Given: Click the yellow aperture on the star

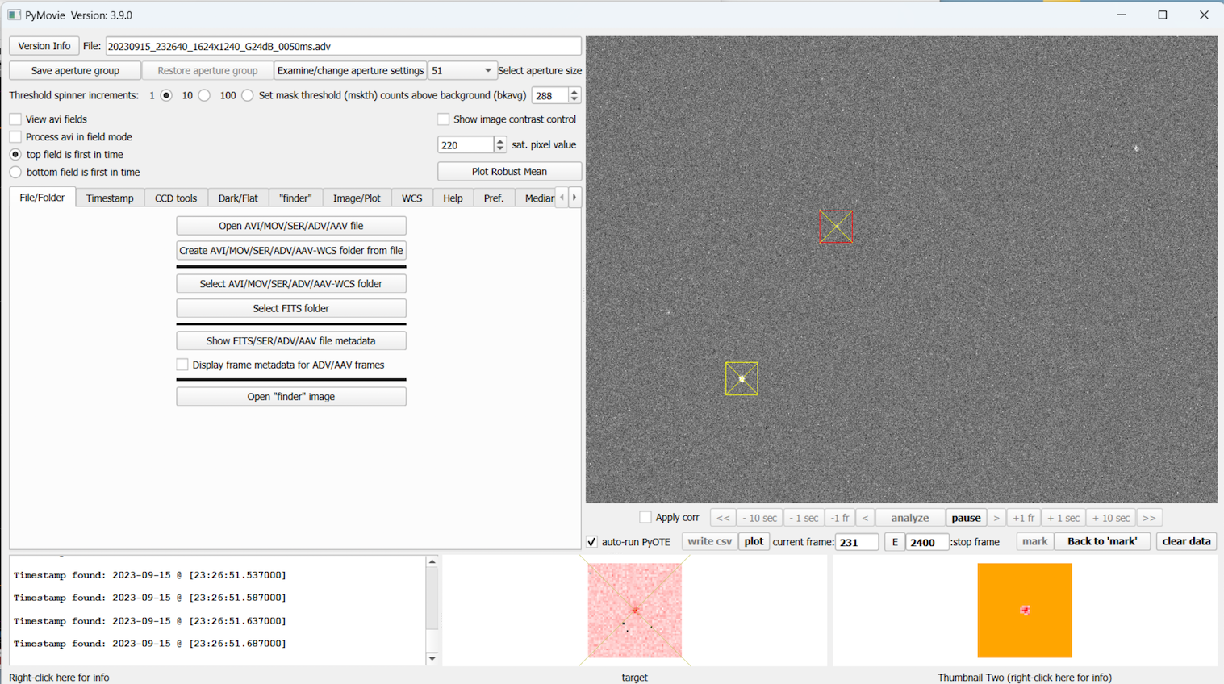Looking at the screenshot, I should click(x=742, y=378).
